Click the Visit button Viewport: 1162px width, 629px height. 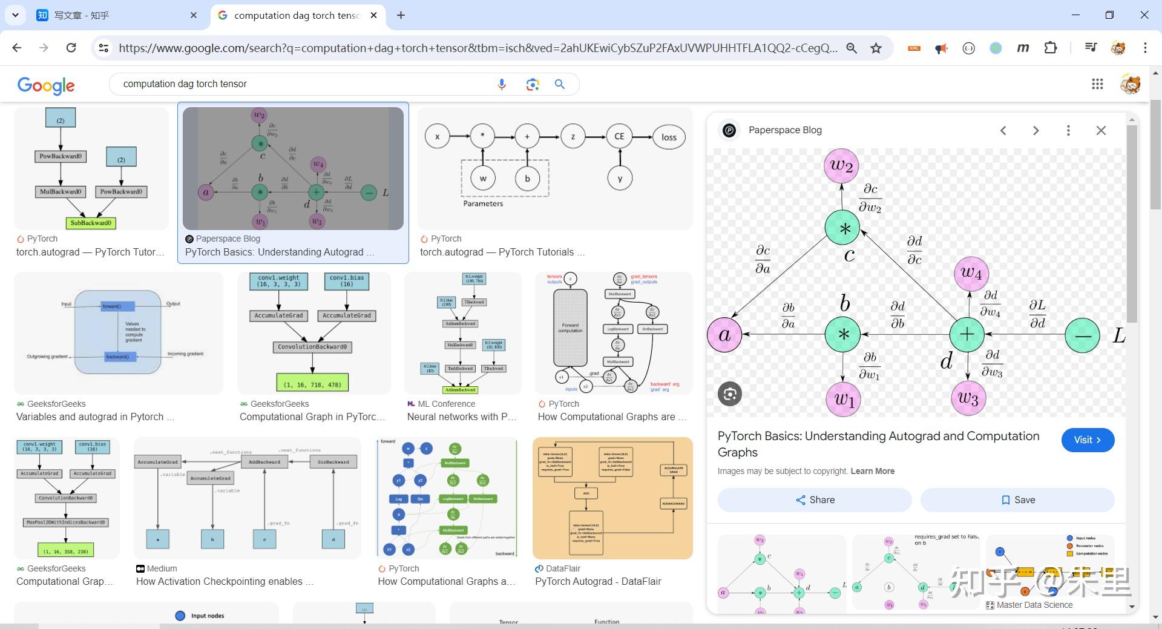click(1088, 440)
